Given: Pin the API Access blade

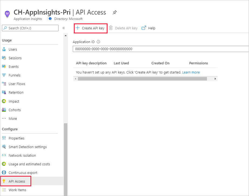Looking at the screenshot, I should pos(115,12).
